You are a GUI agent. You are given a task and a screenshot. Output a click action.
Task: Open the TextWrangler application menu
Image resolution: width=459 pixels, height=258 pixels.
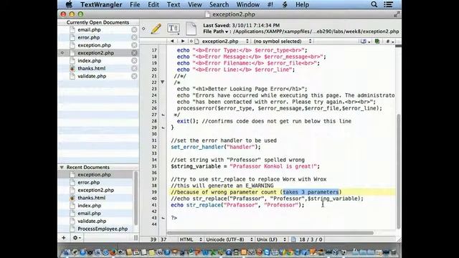click(101, 5)
